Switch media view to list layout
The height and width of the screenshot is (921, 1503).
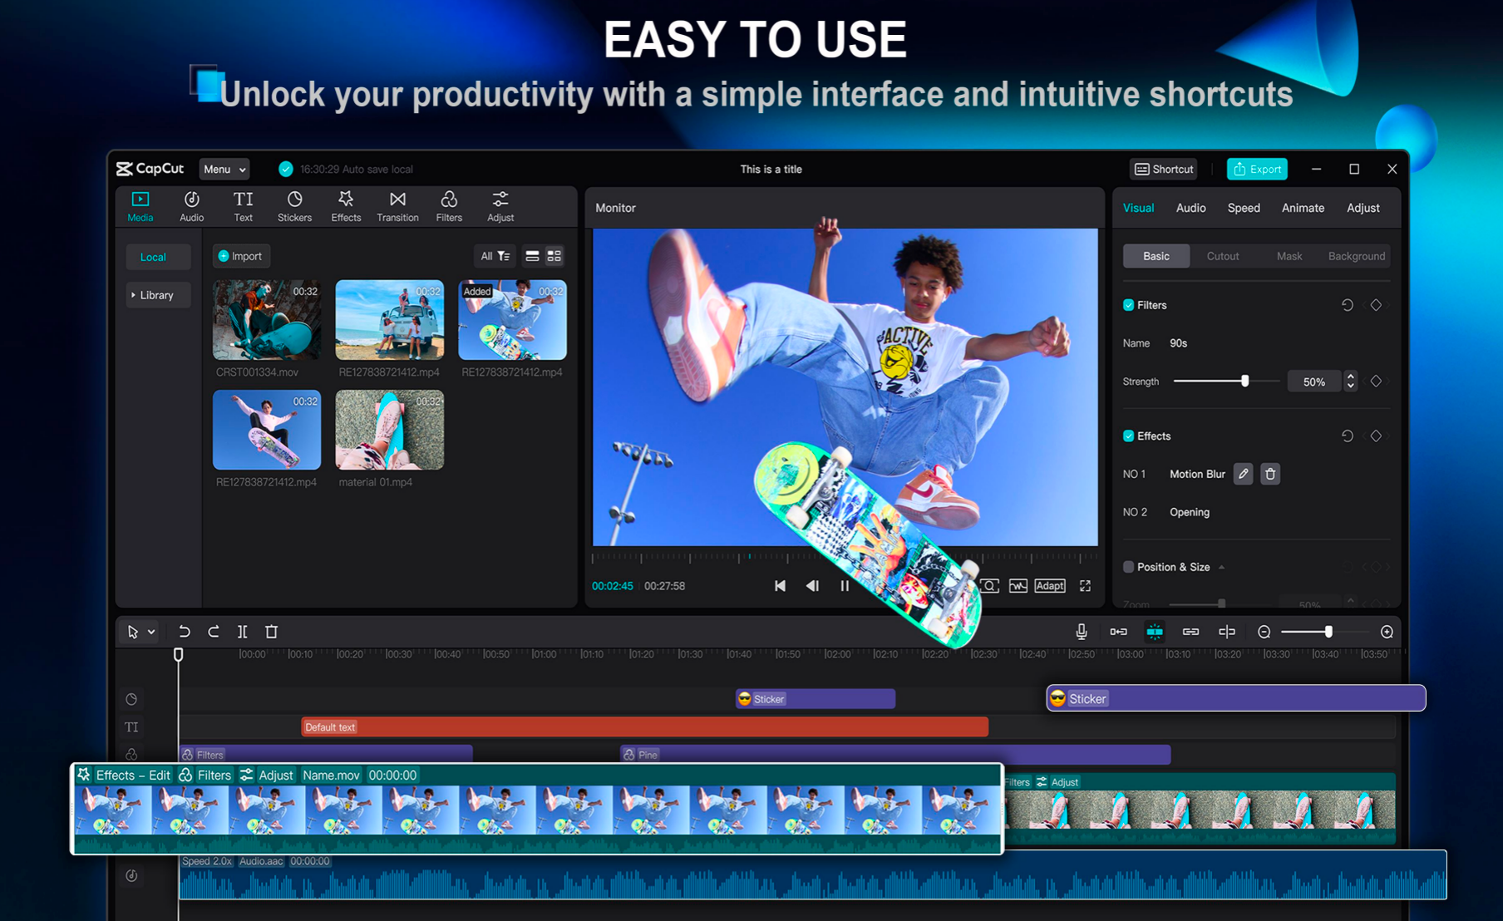[x=532, y=256]
